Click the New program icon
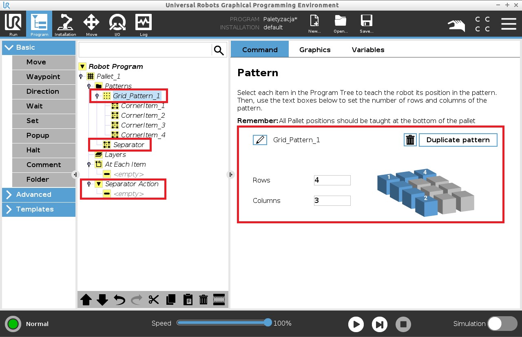The height and width of the screenshot is (337, 522). point(314,24)
